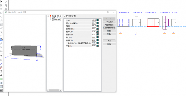The image size is (186, 96).
Task: Maximize the 书本盒 dialog window
Action: coord(108,12)
